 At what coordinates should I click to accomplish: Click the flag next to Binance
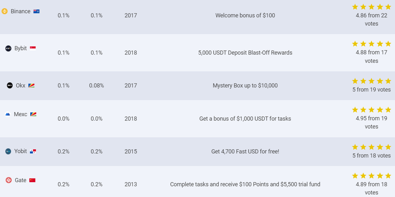click(37, 11)
